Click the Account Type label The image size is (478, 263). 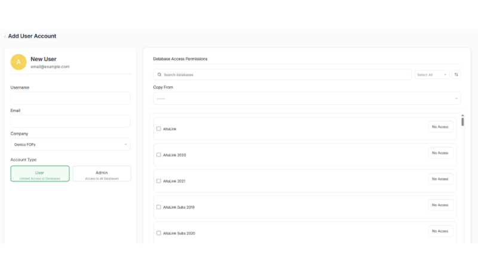click(x=23, y=160)
